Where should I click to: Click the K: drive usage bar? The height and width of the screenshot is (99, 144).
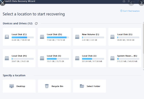pos(128,59)
